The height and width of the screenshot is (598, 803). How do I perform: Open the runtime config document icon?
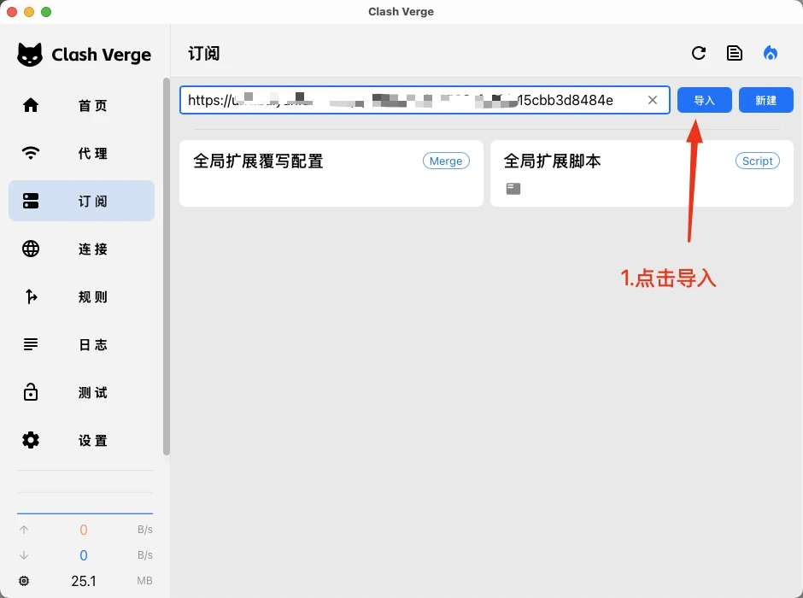click(734, 52)
